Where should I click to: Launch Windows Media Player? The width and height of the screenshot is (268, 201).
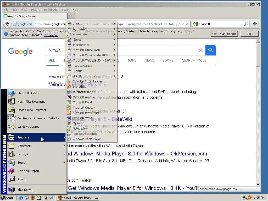[x=91, y=139]
